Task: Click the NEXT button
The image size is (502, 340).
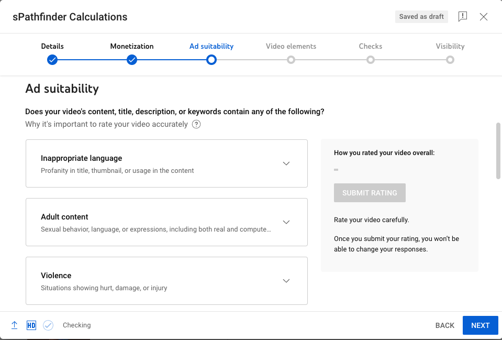Action: point(480,325)
